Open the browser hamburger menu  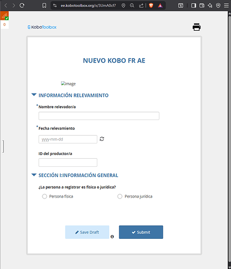click(226, 5)
